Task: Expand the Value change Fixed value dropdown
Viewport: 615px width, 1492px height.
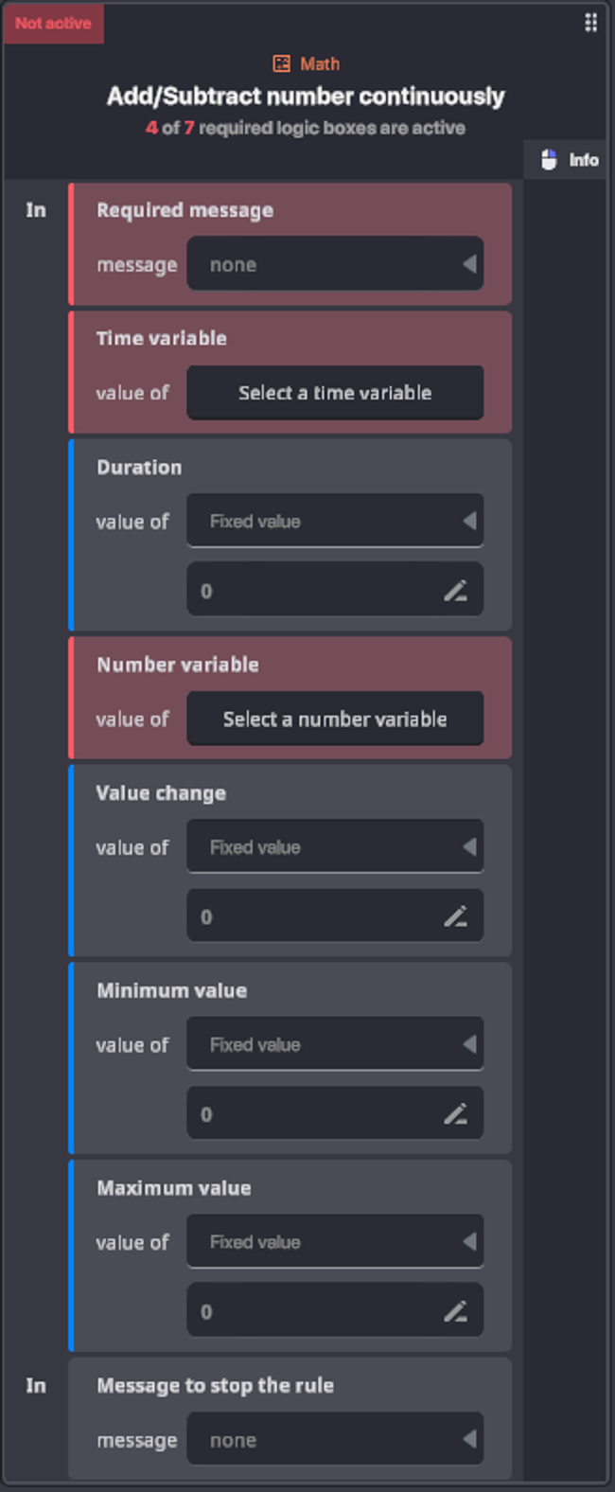Action: 335,847
